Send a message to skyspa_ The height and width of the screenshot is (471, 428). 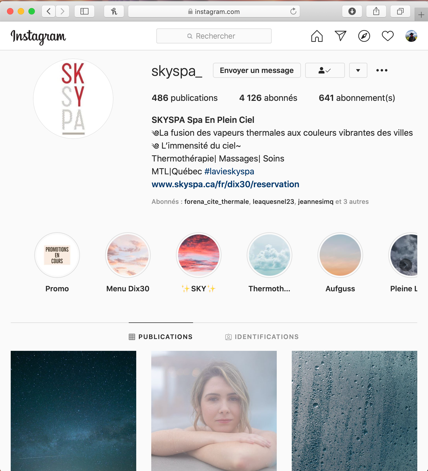[257, 70]
